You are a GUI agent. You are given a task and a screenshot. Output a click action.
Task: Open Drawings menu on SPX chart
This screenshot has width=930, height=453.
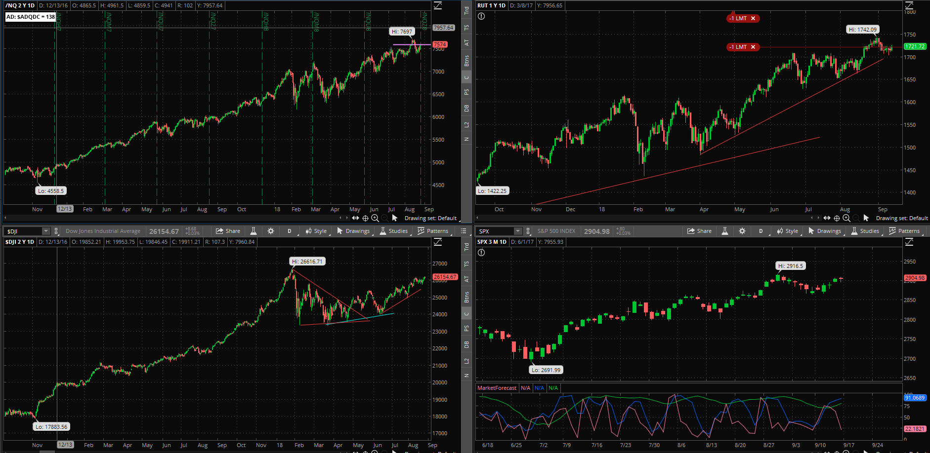click(825, 231)
